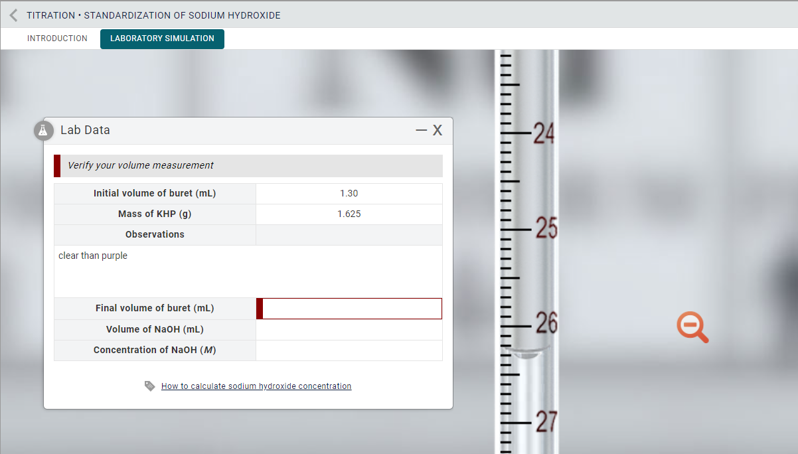Viewport: 798px width, 454px height.
Task: Click the Observations text 'clear than purple'
Action: coord(92,255)
